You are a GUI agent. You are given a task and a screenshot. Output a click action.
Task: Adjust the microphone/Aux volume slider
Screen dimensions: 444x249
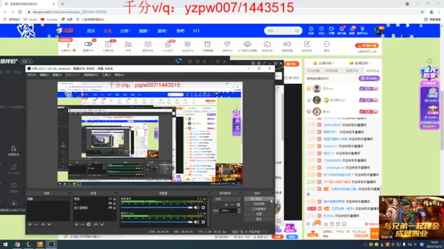point(157,222)
